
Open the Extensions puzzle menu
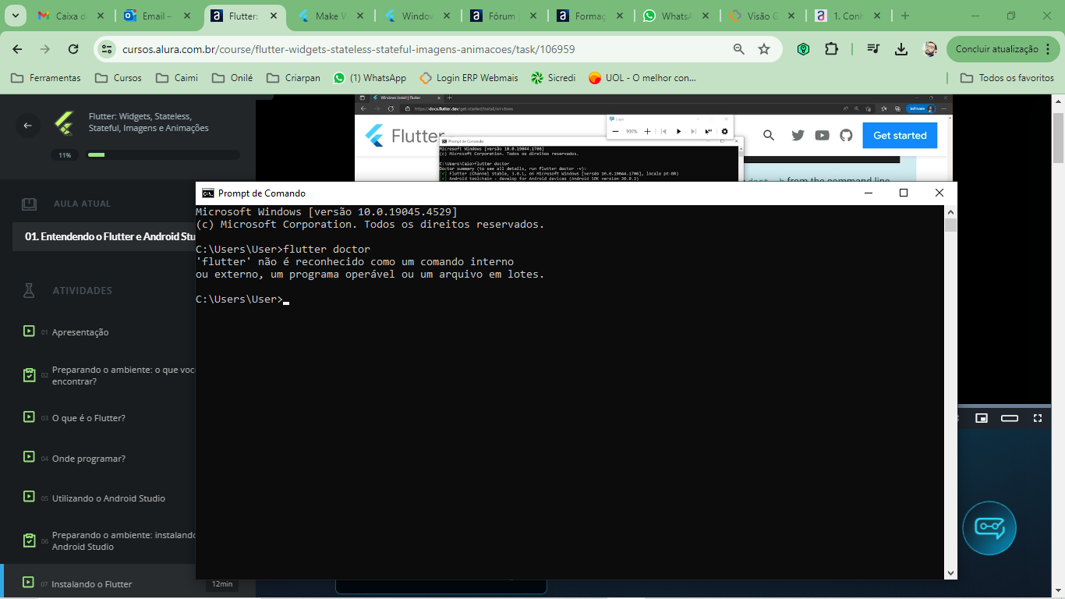pos(831,49)
